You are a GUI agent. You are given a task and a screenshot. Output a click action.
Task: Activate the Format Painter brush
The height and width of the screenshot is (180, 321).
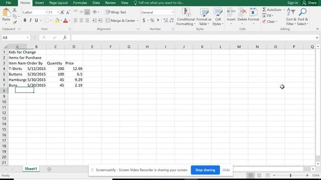(15, 22)
